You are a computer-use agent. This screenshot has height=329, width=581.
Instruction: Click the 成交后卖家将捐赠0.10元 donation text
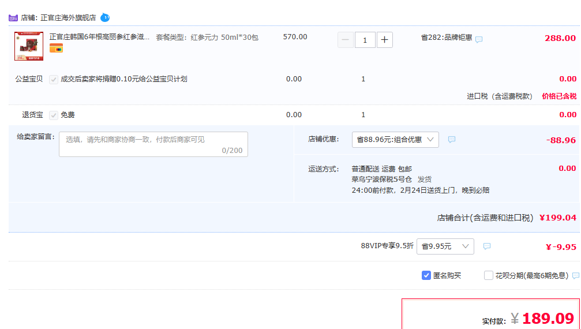tap(124, 79)
